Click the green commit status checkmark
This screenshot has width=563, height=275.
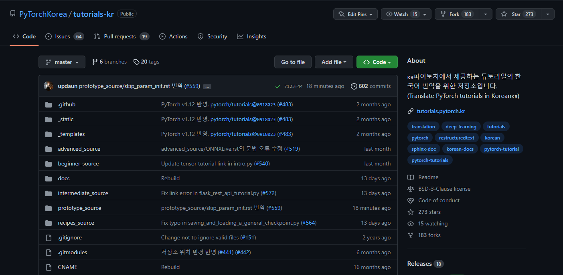pyautogui.click(x=277, y=86)
